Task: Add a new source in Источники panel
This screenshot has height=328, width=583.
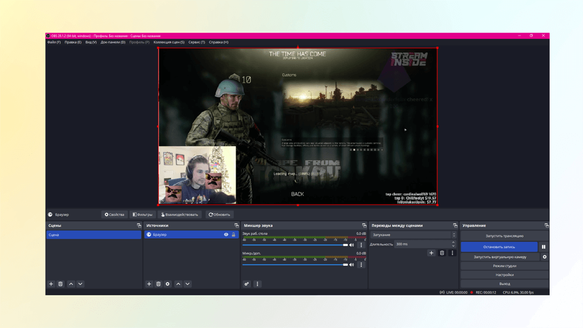Action: point(149,284)
